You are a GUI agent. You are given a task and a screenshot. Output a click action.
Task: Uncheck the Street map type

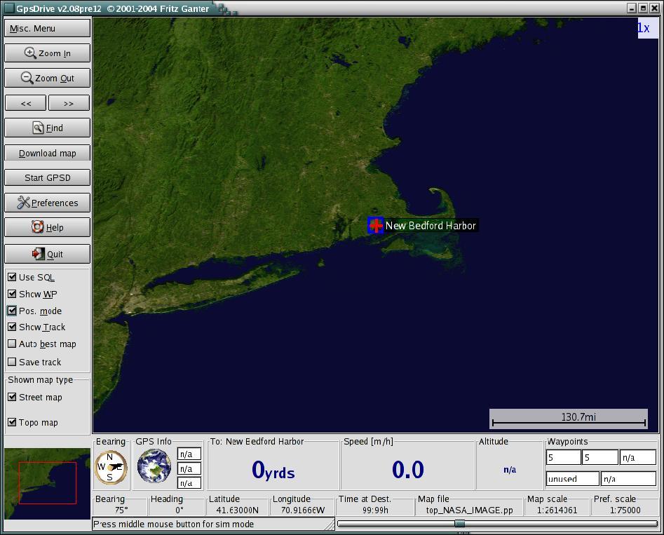coord(12,397)
